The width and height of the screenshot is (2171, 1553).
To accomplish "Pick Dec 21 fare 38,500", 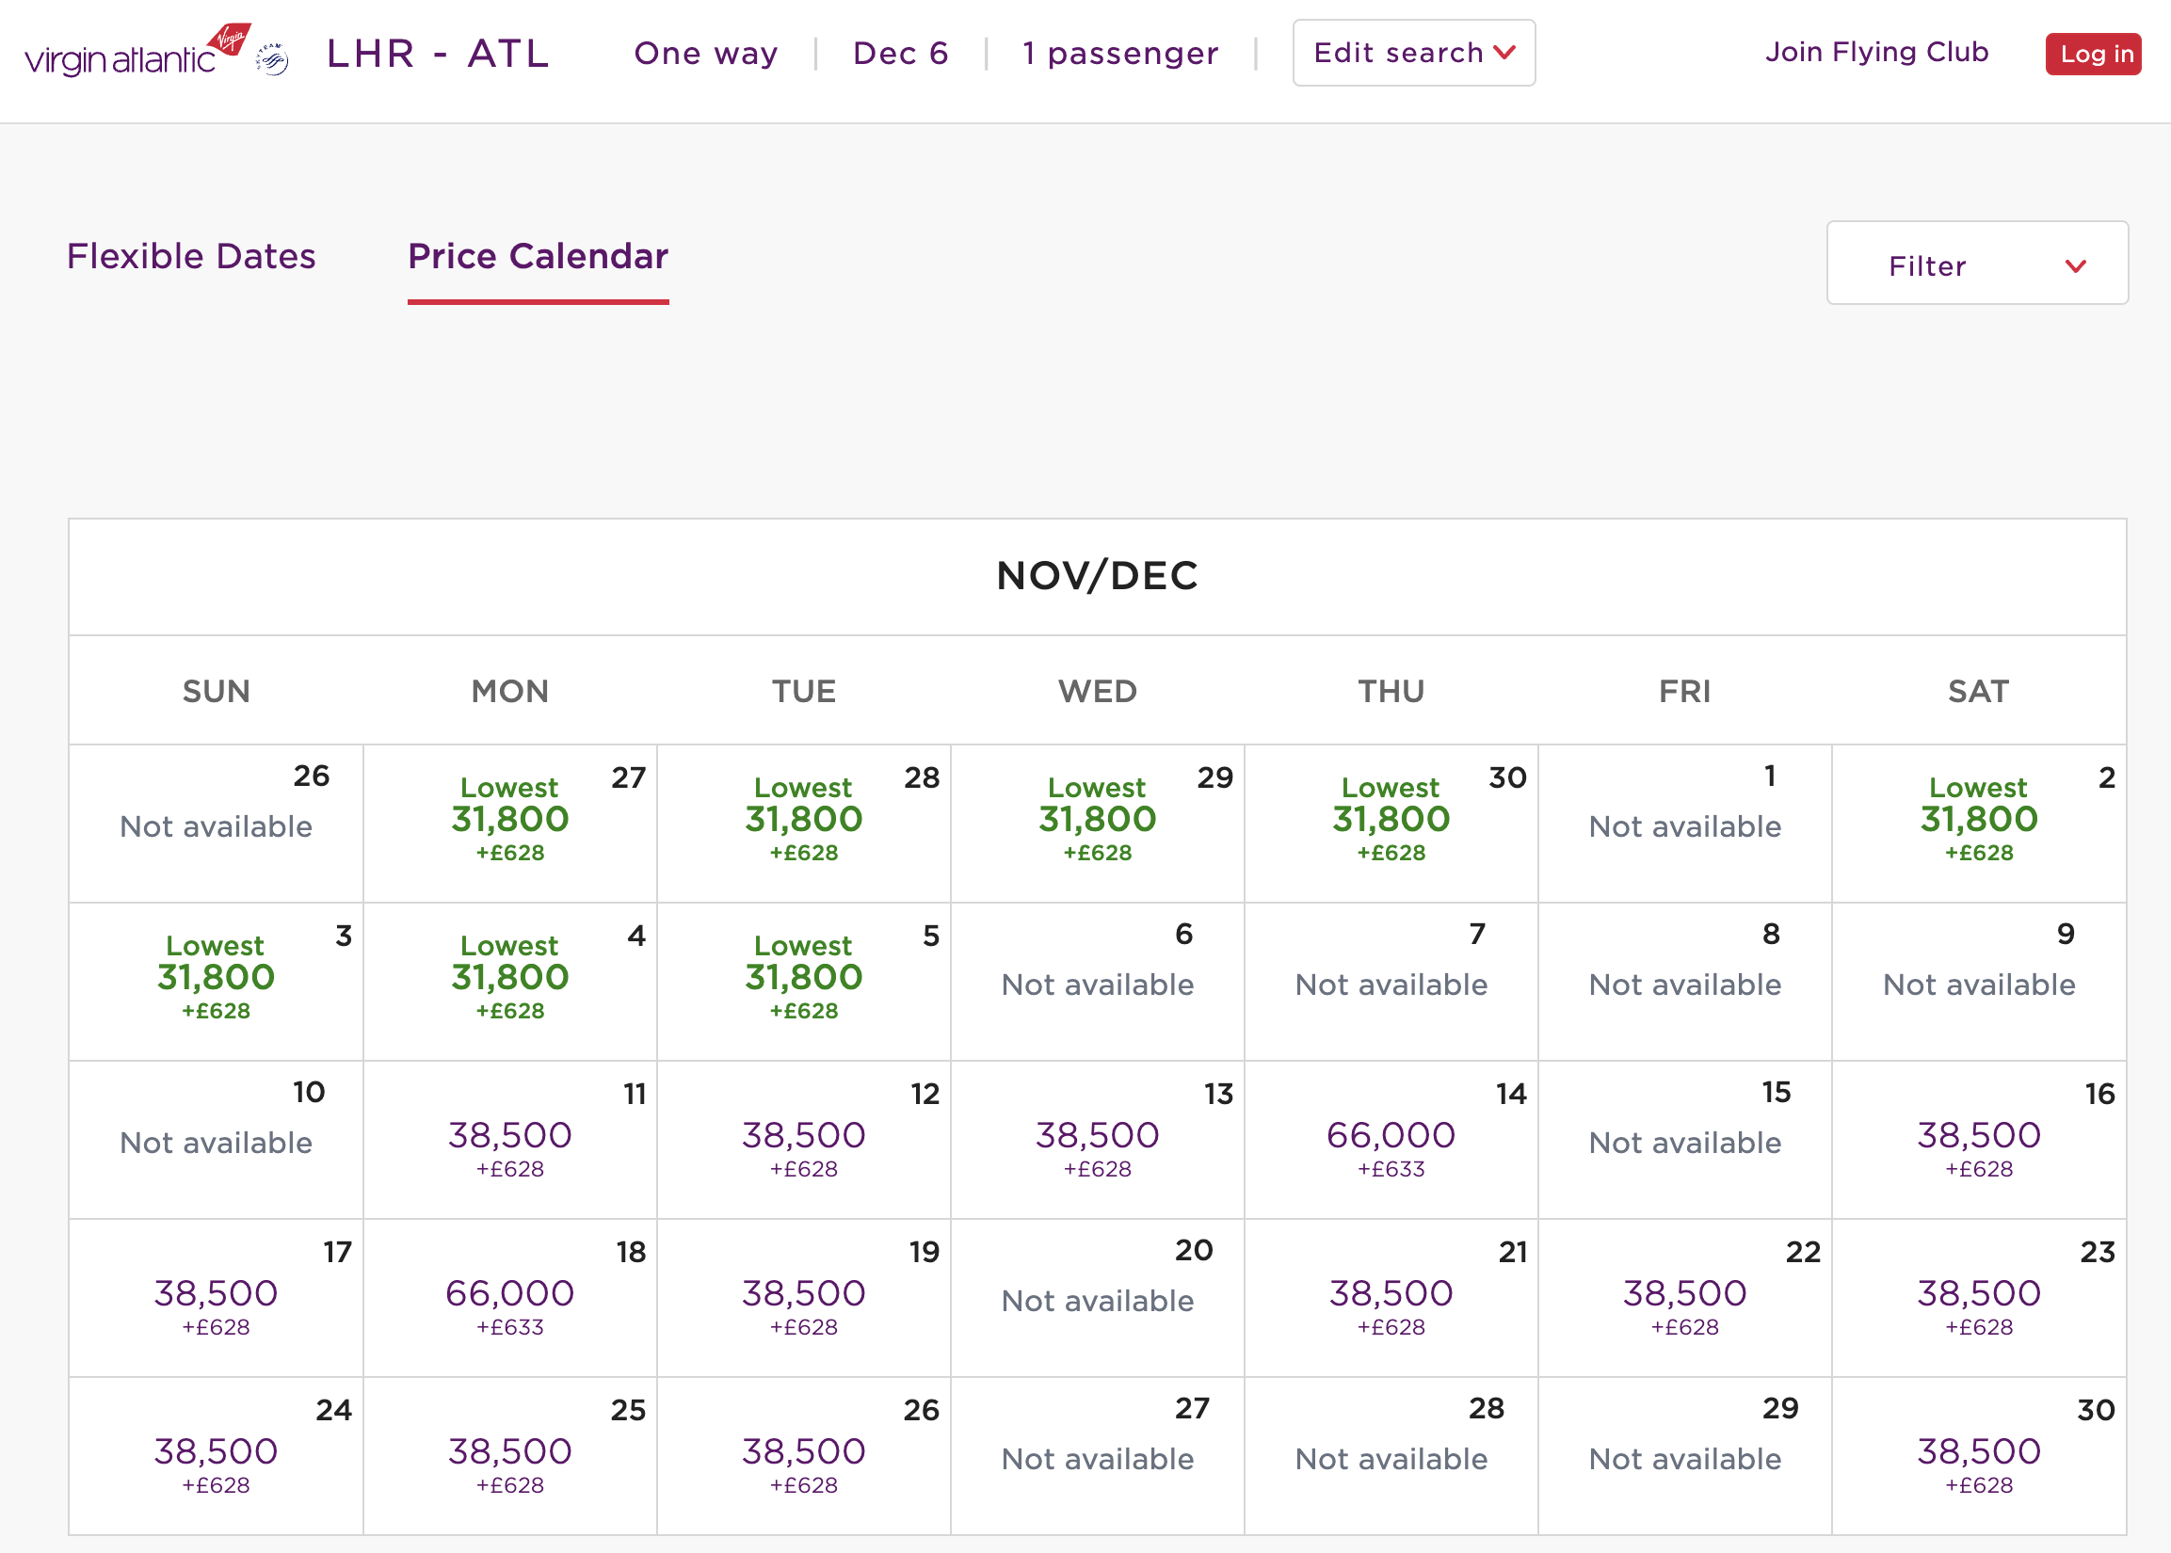I will pyautogui.click(x=1391, y=1298).
